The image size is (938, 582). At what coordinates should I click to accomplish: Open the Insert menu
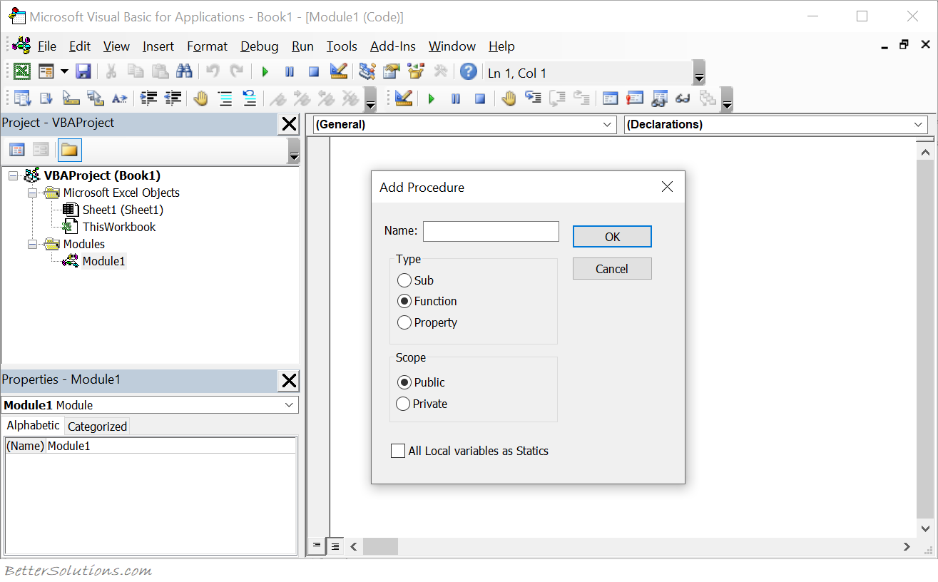click(x=158, y=46)
